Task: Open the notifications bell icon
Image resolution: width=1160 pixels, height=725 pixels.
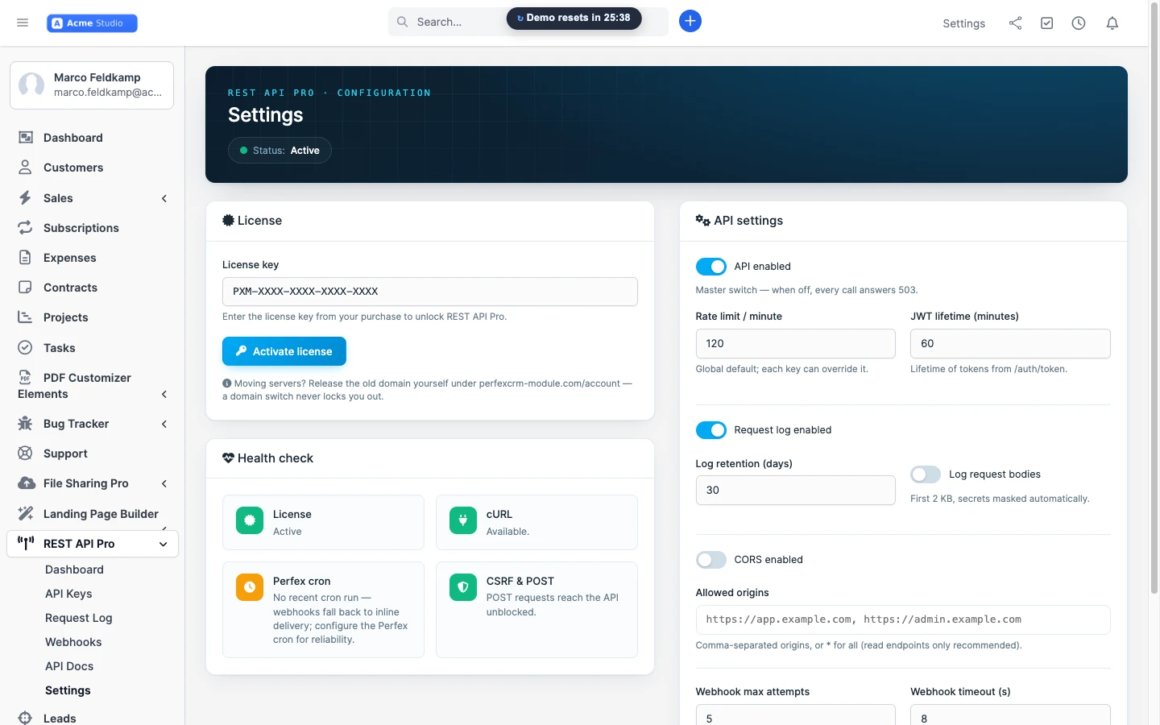Action: (1112, 23)
